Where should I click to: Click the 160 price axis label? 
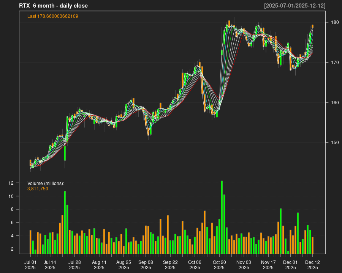(334, 102)
